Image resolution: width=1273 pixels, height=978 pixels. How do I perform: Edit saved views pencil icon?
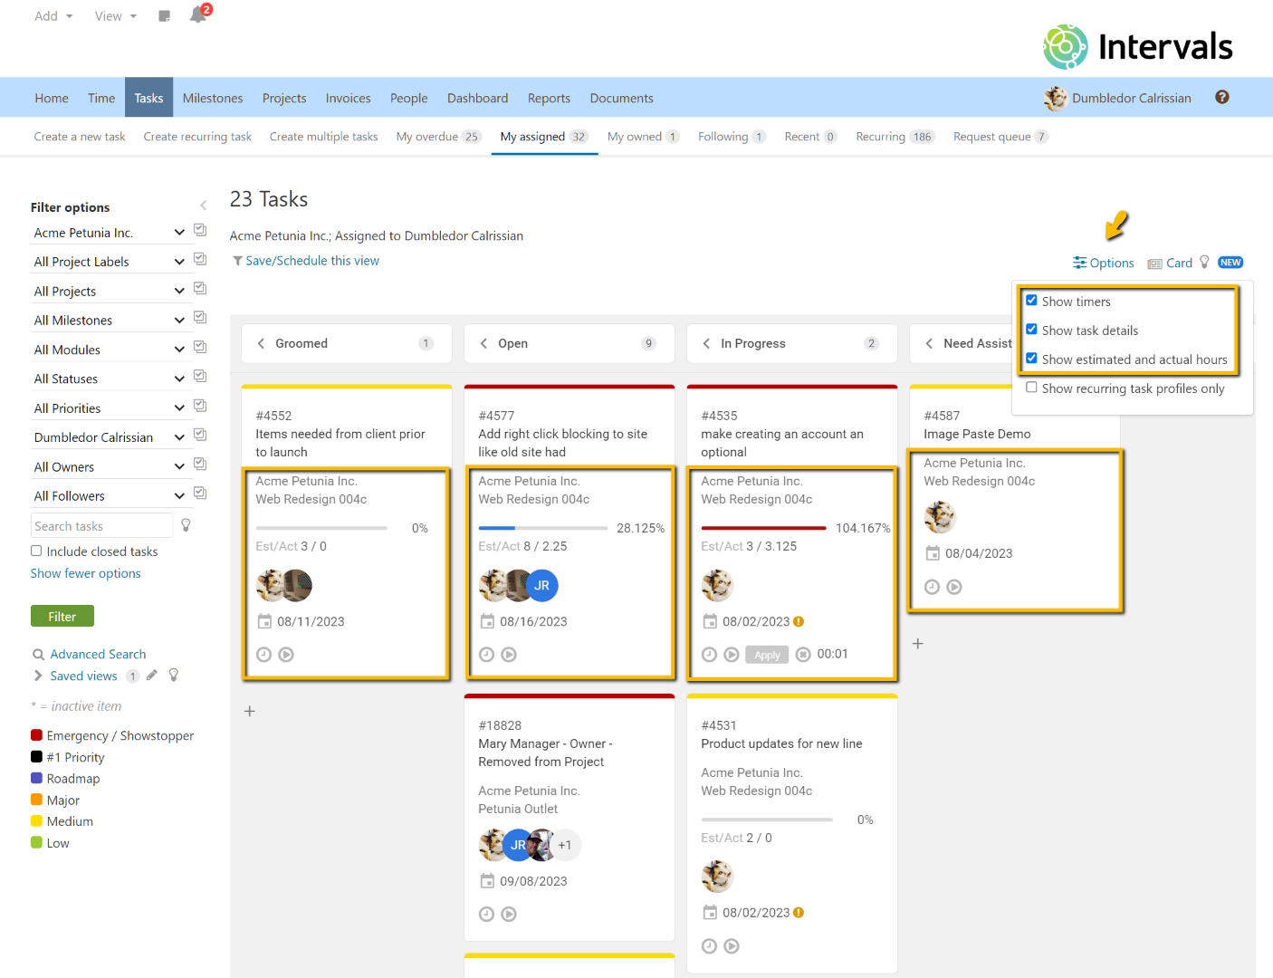pyautogui.click(x=152, y=676)
